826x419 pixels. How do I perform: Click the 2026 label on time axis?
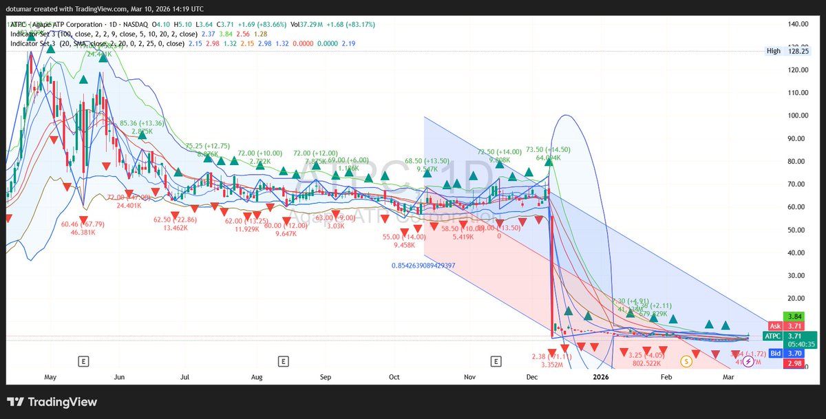[x=601, y=378]
